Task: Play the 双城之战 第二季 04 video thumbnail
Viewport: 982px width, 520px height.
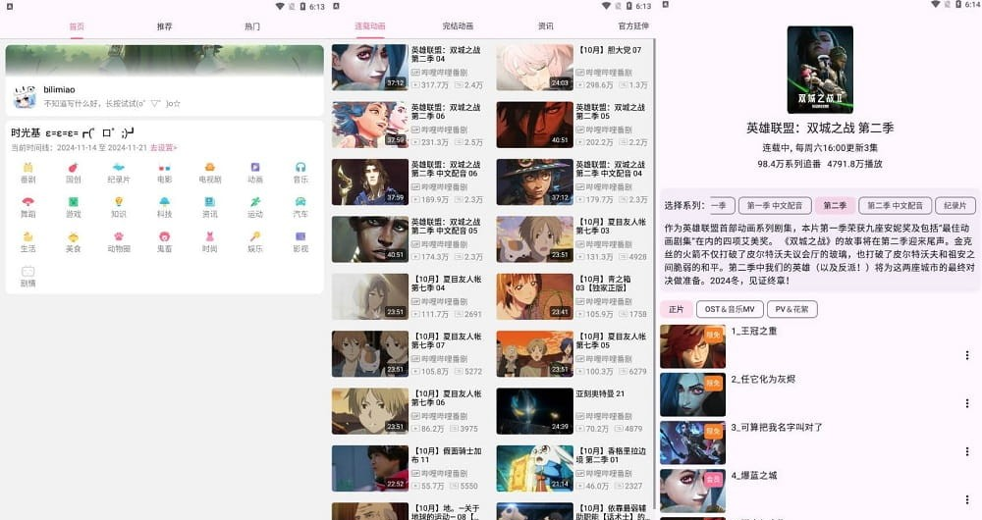Action: (x=369, y=67)
